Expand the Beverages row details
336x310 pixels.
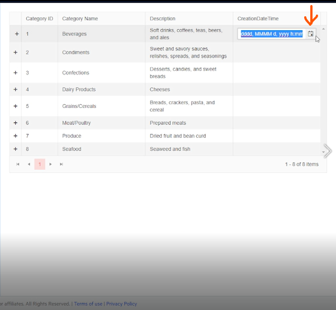pos(17,34)
